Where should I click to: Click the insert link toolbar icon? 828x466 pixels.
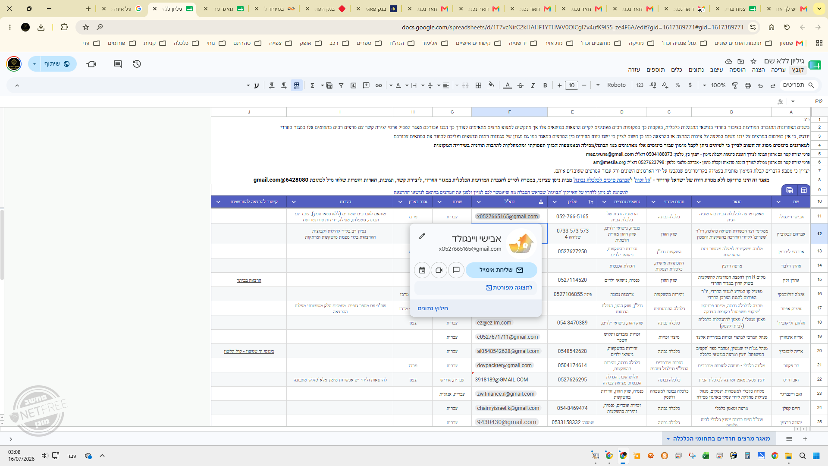[379, 85]
